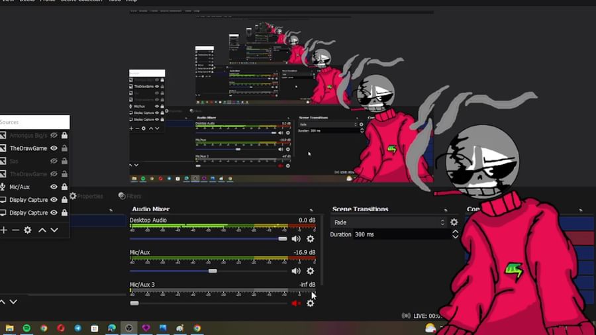This screenshot has height=335, width=596.
Task: Click the Audio Mixer panel title
Action: pos(150,209)
